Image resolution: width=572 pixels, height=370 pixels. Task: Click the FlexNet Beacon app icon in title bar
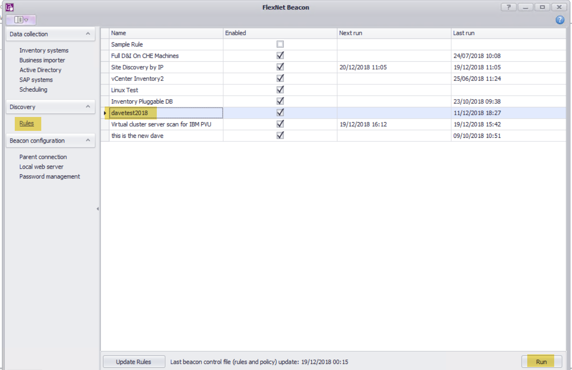coord(10,7)
